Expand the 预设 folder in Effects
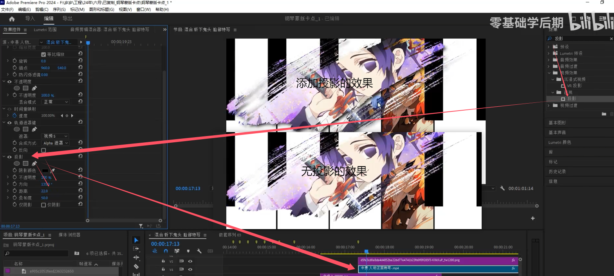Viewport: 614px width, 276px height. (x=549, y=47)
